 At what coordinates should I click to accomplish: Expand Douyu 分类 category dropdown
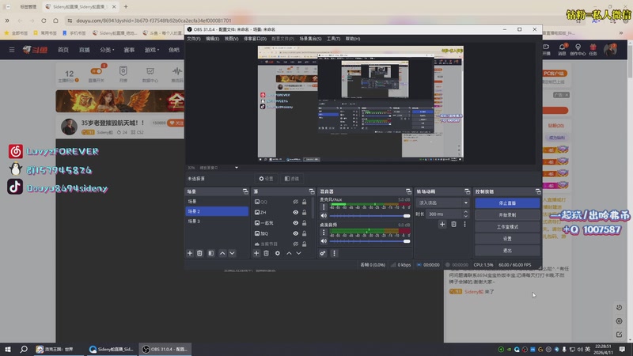point(107,50)
